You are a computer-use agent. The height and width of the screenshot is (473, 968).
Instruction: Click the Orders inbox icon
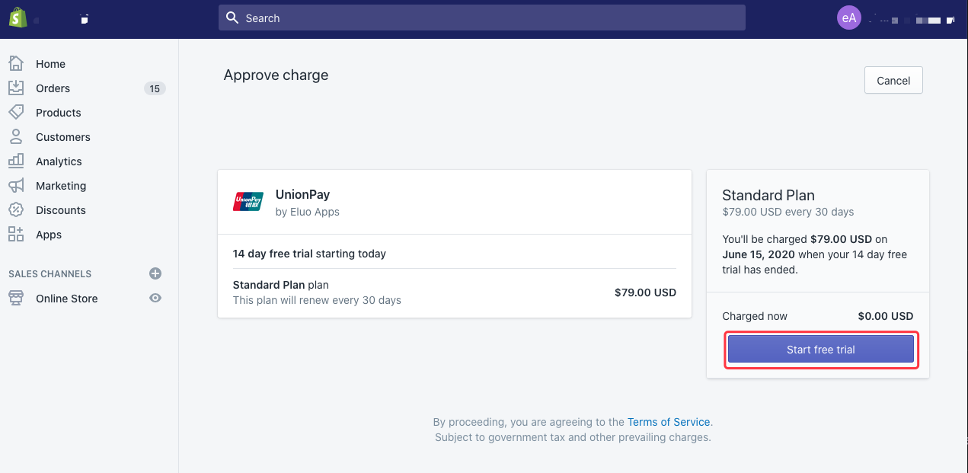coord(16,88)
